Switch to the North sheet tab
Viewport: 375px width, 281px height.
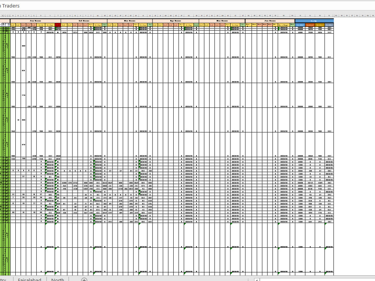tap(57, 279)
